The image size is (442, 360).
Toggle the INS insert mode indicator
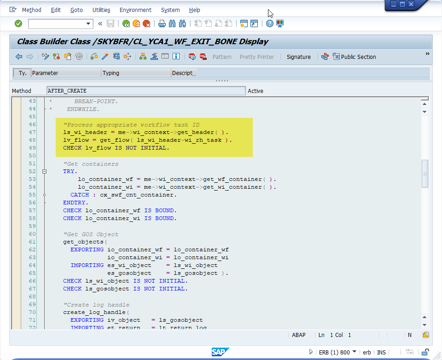coord(381,352)
